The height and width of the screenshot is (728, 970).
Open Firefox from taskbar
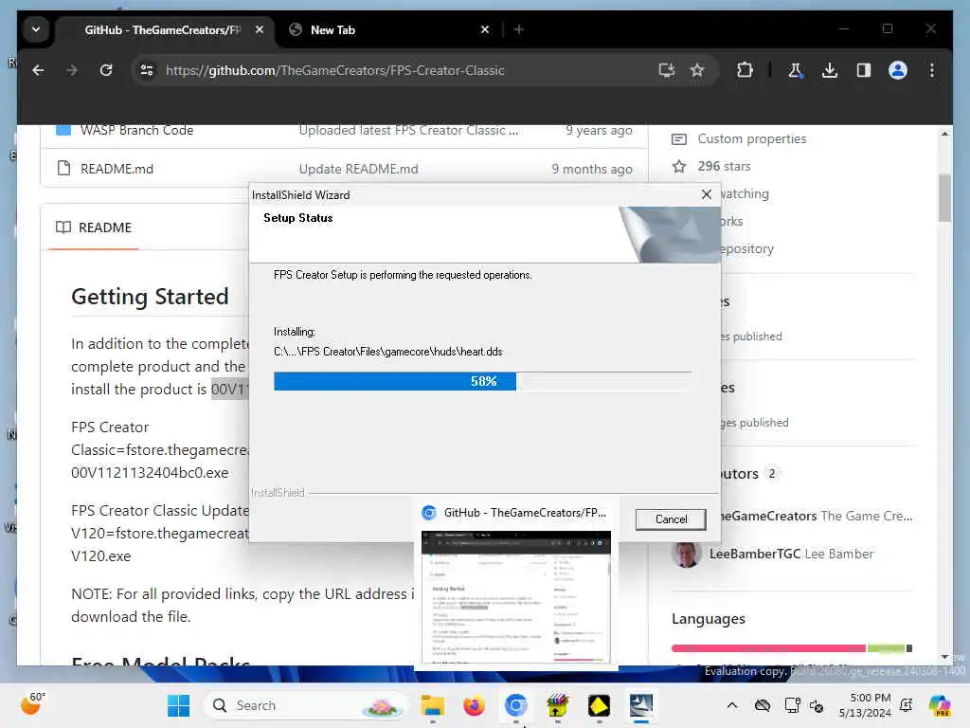click(x=474, y=705)
